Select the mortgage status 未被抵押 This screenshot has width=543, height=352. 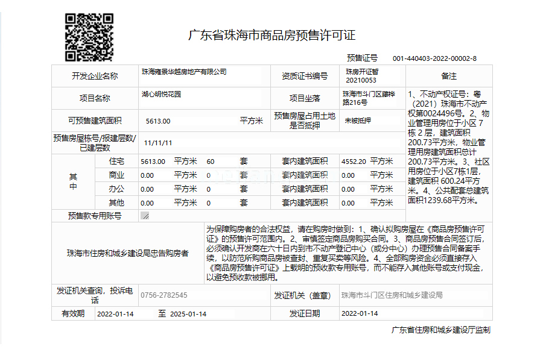(357, 121)
